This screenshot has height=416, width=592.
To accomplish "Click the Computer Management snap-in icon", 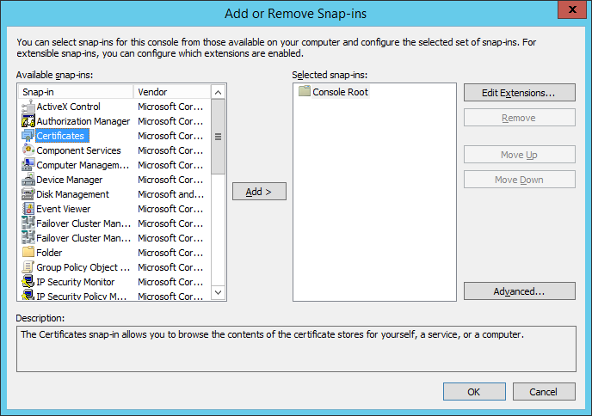I will pos(28,165).
